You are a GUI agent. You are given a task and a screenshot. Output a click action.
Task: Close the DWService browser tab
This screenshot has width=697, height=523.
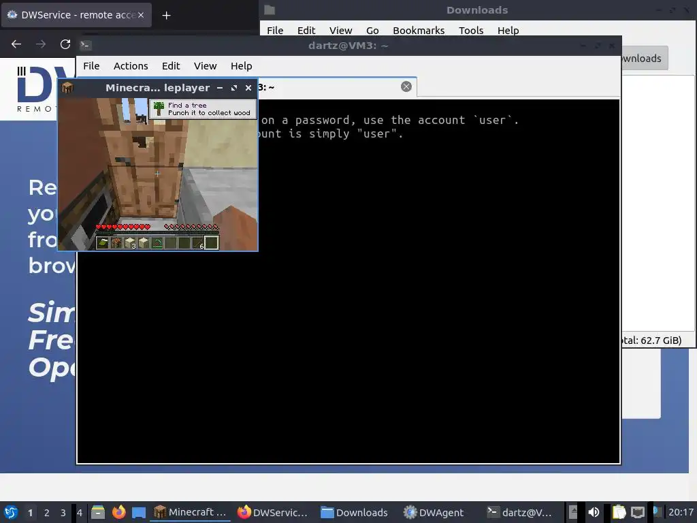pyautogui.click(x=141, y=15)
